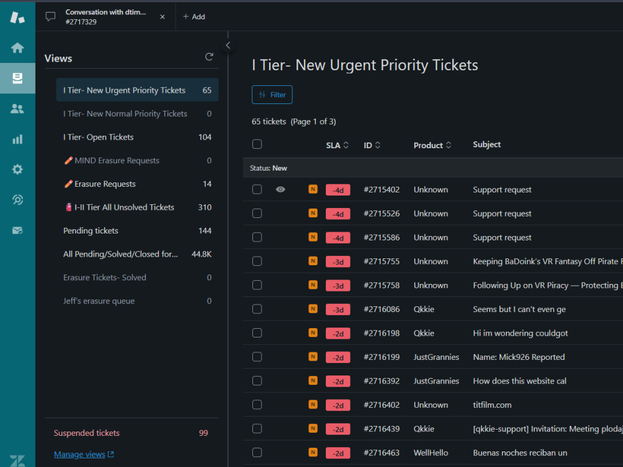This screenshot has height=467, width=623.
Task: Toggle the eye icon on ticket #2715402
Action: point(280,189)
